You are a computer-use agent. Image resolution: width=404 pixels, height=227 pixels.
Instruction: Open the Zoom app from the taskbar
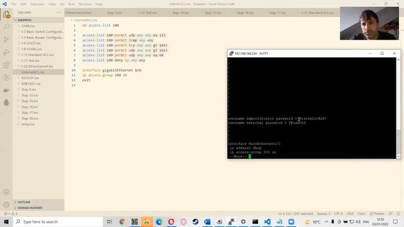[x=292, y=221]
